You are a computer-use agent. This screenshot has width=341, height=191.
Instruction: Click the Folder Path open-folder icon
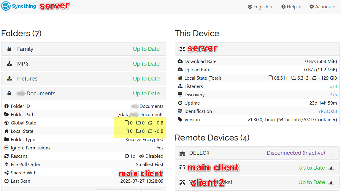pyautogui.click(x=7, y=114)
